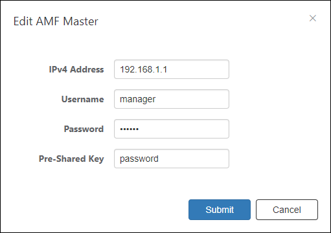Click the Pre-Shared Key label
This screenshot has height=233, width=331.
click(71, 159)
